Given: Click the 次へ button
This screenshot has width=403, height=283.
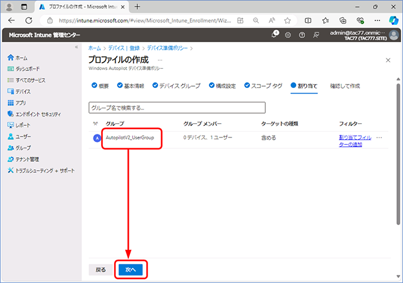Looking at the screenshot, I should [131, 269].
